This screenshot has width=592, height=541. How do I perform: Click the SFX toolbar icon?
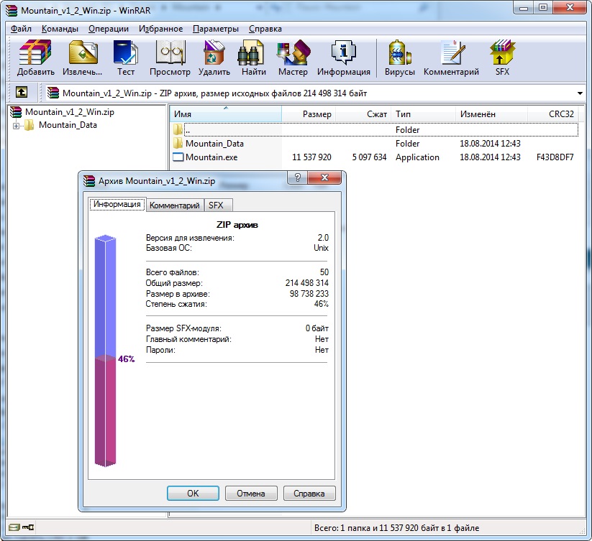pos(503,57)
